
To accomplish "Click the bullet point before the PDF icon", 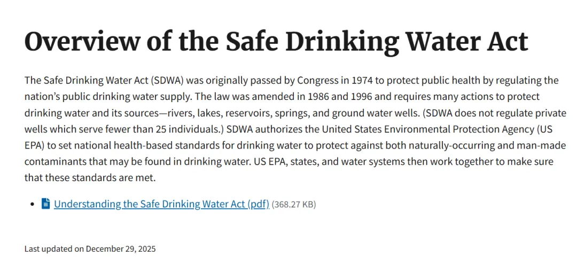I will point(33,204).
